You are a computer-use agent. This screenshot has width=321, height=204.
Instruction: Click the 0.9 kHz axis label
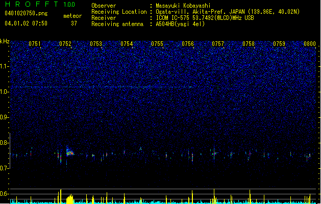(5, 117)
